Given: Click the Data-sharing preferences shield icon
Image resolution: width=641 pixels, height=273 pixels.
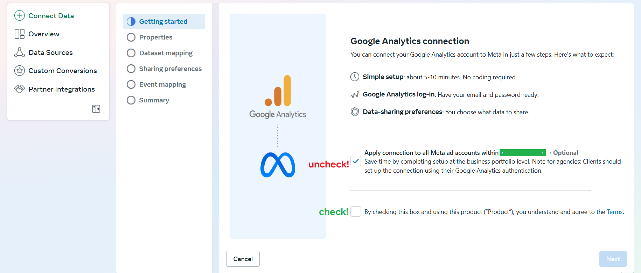Looking at the screenshot, I should pos(355,112).
